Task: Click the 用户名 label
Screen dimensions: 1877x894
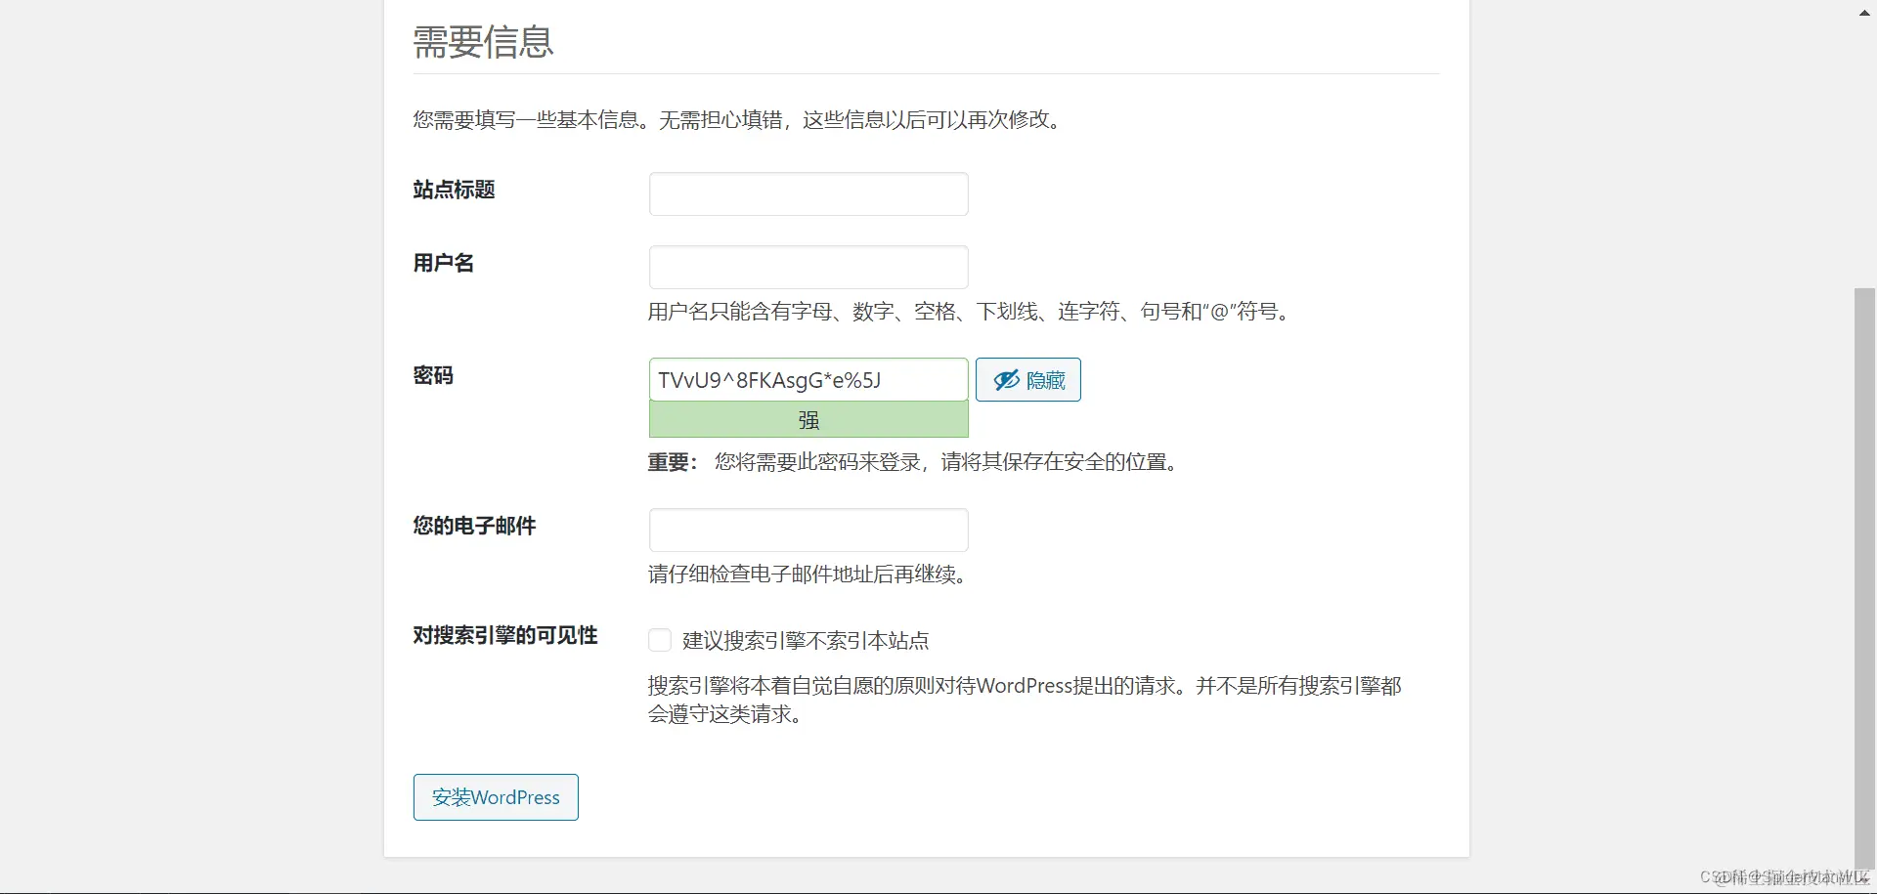Action: pyautogui.click(x=443, y=263)
